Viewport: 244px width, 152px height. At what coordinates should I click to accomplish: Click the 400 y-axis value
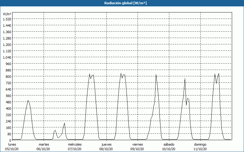(9, 109)
